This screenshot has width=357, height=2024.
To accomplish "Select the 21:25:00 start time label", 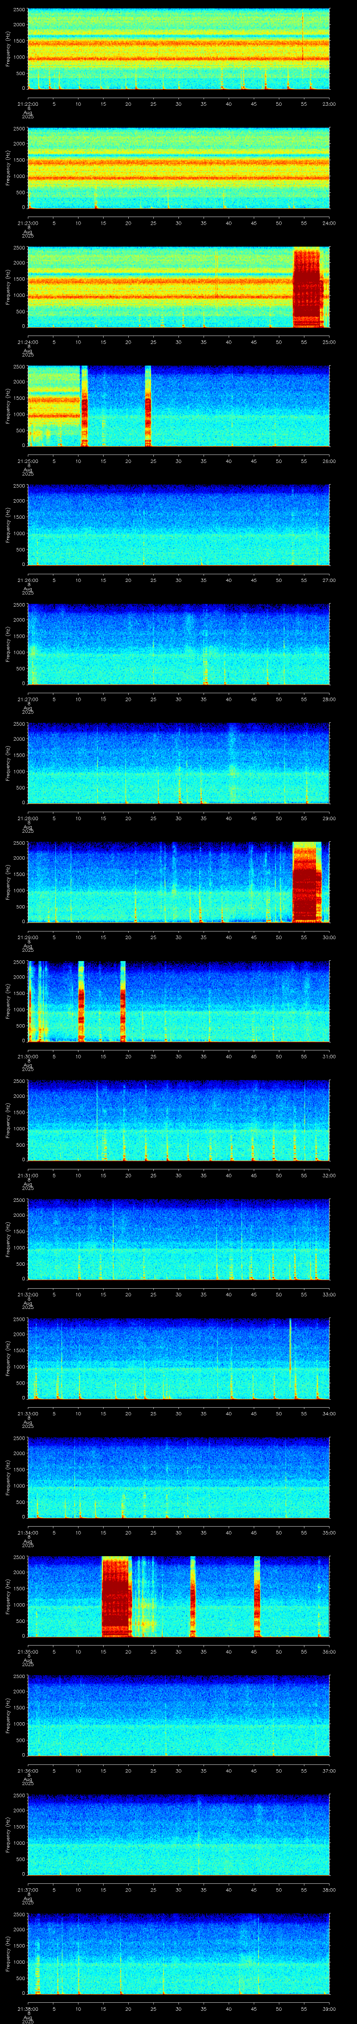I will click(x=28, y=461).
